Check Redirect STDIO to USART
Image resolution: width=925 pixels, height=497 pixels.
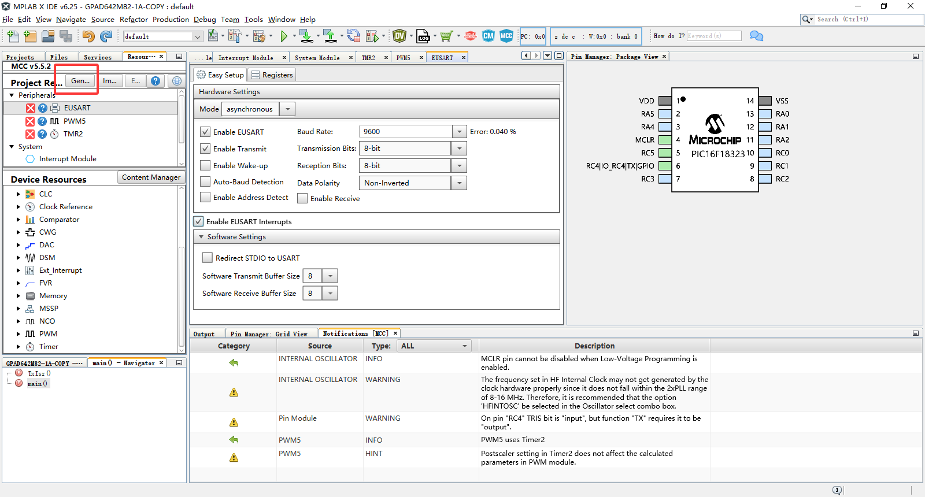[207, 258]
